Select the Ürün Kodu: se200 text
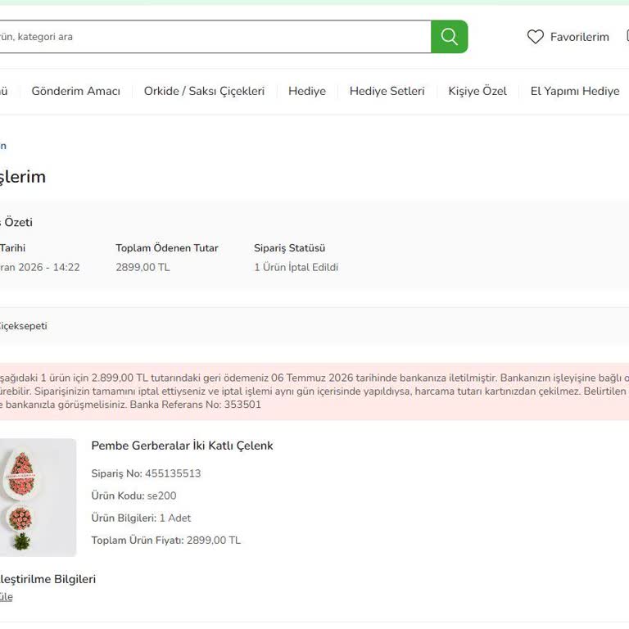 point(133,496)
